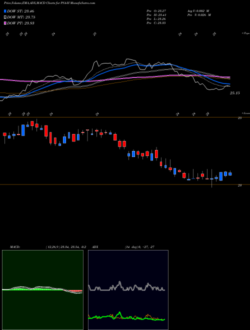The height and width of the screenshot is (330, 250).
Task: Click the '<Tops' label at right edge
Action: click(x=245, y=33)
